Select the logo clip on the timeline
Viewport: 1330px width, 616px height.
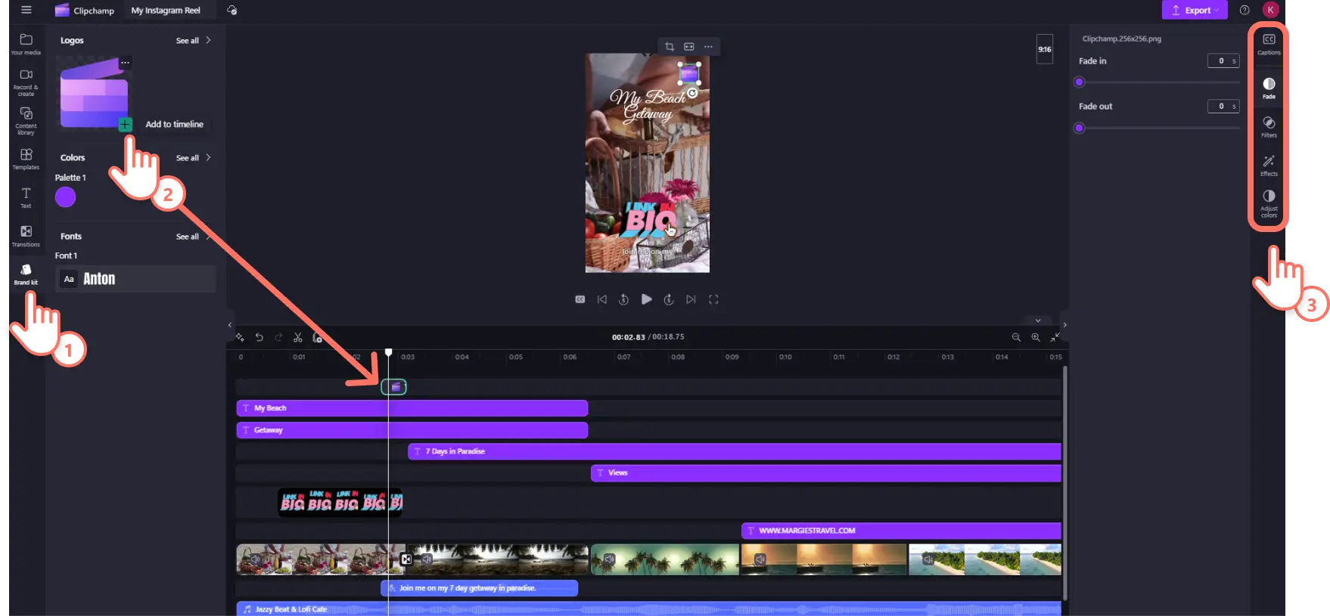click(x=393, y=387)
